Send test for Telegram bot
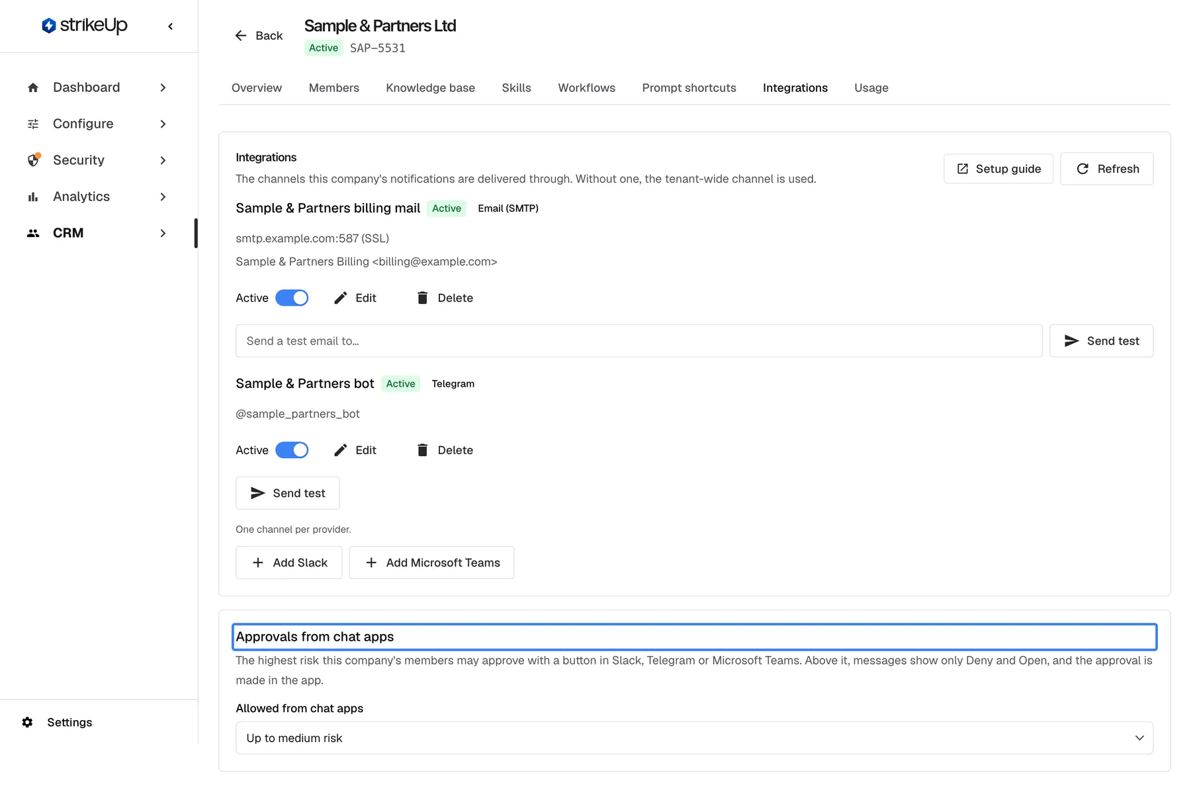1191x785 pixels. pos(288,493)
